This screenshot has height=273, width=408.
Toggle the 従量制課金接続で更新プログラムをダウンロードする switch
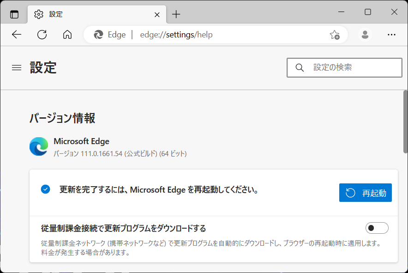click(377, 228)
